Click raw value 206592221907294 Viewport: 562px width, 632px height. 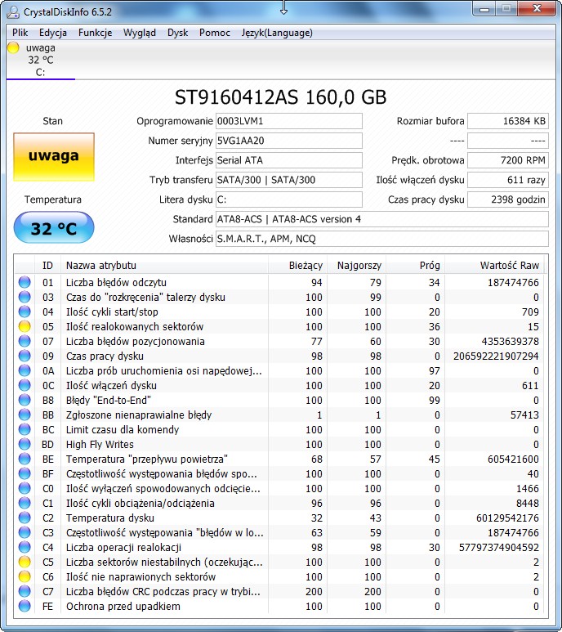(496, 356)
